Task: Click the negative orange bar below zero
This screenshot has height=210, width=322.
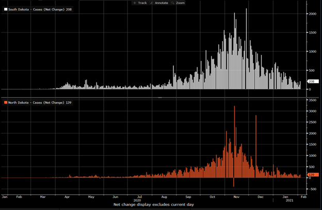Action: 233,182
